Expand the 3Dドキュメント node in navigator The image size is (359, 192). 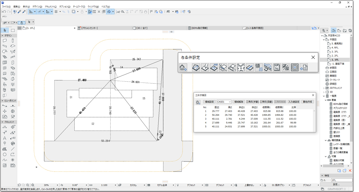pyautogui.click(x=324, y=88)
